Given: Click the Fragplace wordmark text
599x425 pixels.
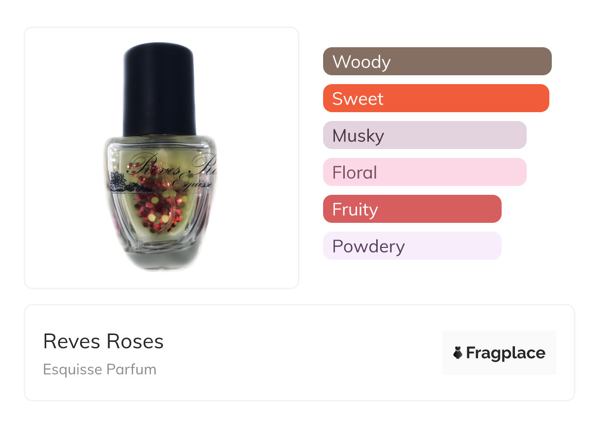Looking at the screenshot, I should point(506,353).
